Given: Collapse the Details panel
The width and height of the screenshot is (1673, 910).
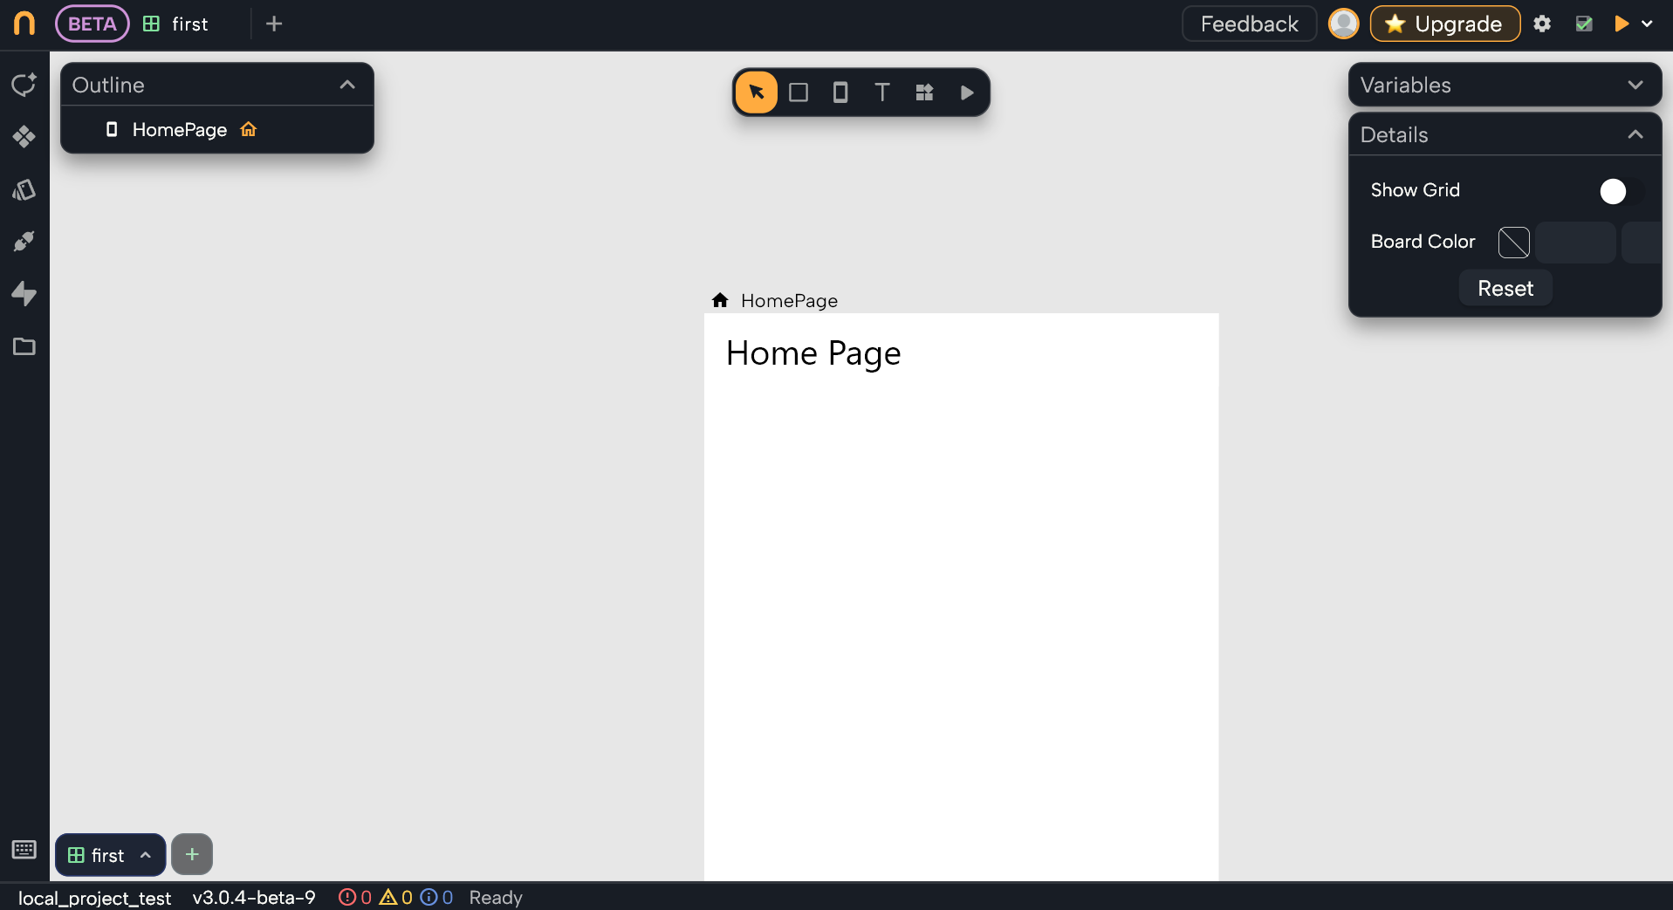Looking at the screenshot, I should [1635, 134].
